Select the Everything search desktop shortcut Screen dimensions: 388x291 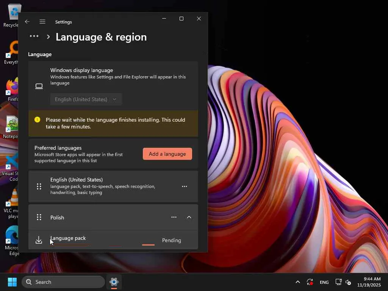click(11, 53)
